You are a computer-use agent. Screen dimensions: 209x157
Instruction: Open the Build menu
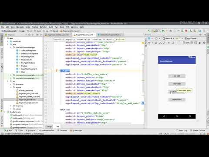[51, 27]
